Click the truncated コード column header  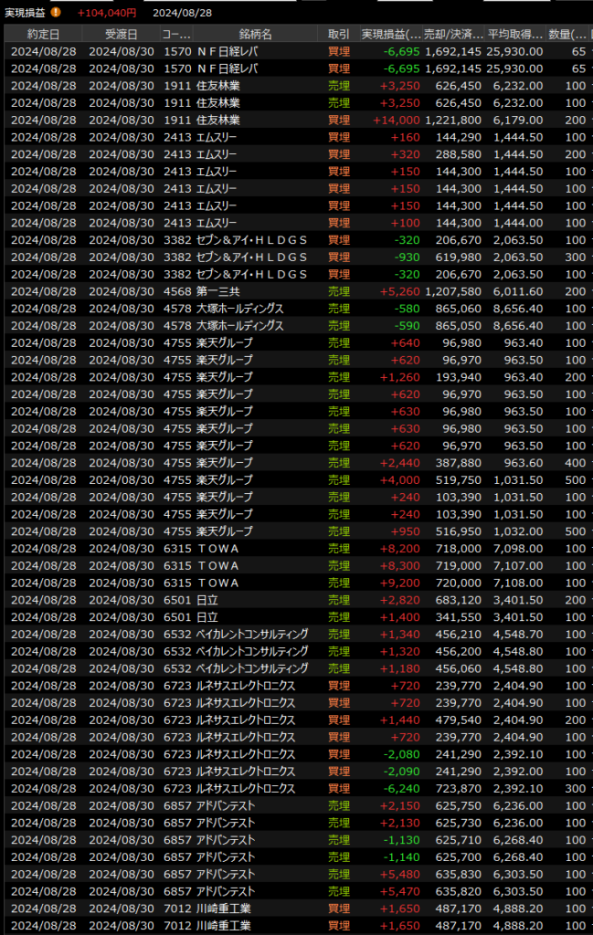point(175,34)
